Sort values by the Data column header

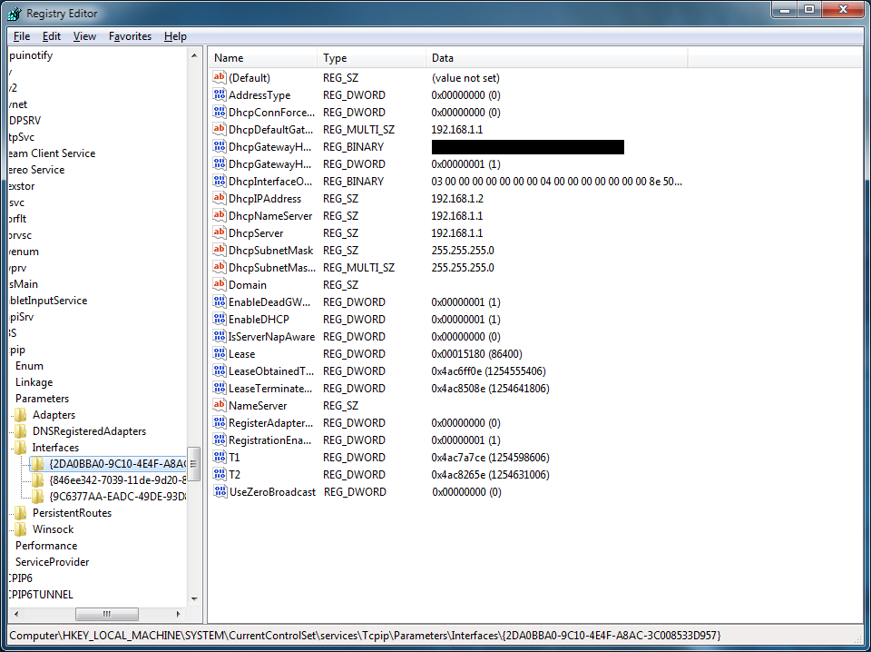coord(557,58)
